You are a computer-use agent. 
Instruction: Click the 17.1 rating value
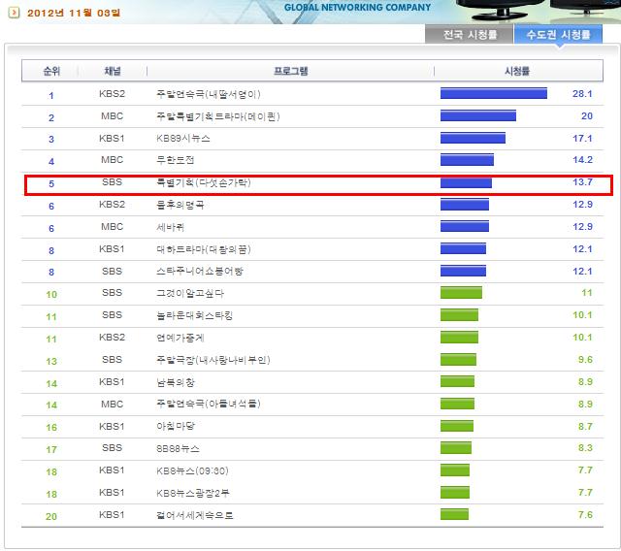582,138
